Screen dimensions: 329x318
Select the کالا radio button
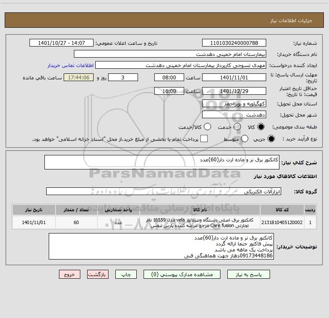261,127
